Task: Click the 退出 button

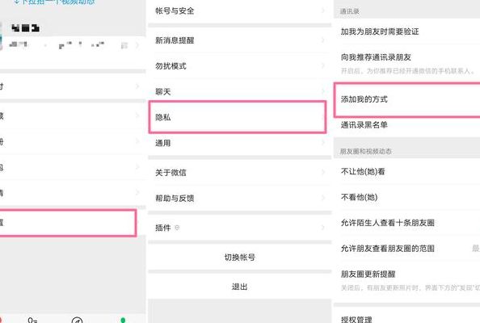Action: click(x=240, y=287)
